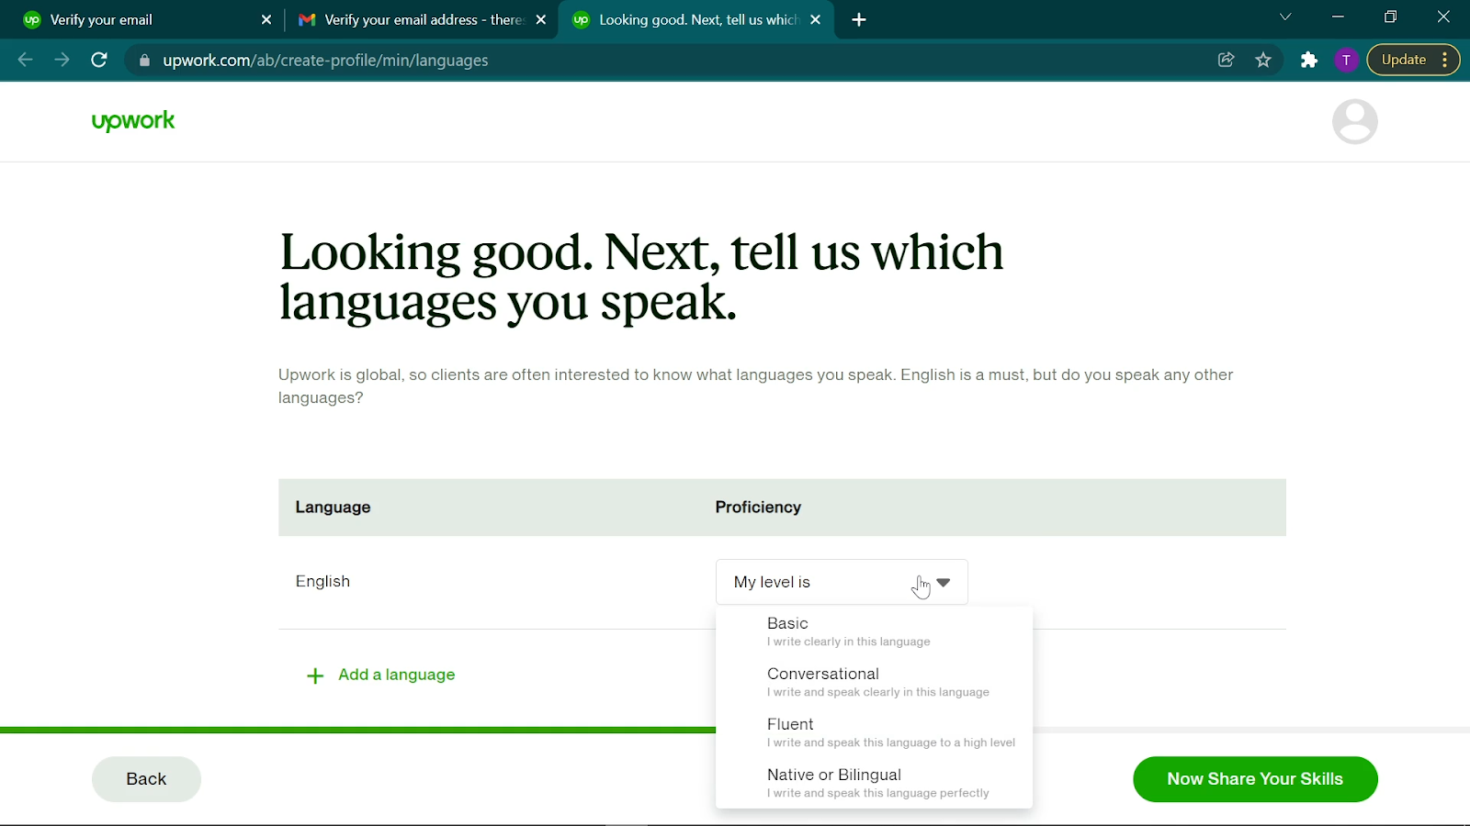
Task: Click the Chrome Update button
Action: tap(1404, 61)
